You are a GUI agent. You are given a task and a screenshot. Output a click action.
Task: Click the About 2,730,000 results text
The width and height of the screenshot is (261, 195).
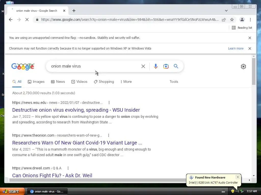pyautogui.click(x=44, y=93)
